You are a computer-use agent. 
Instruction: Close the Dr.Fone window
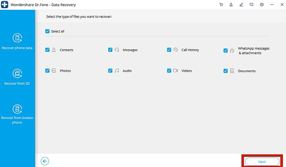282,5
